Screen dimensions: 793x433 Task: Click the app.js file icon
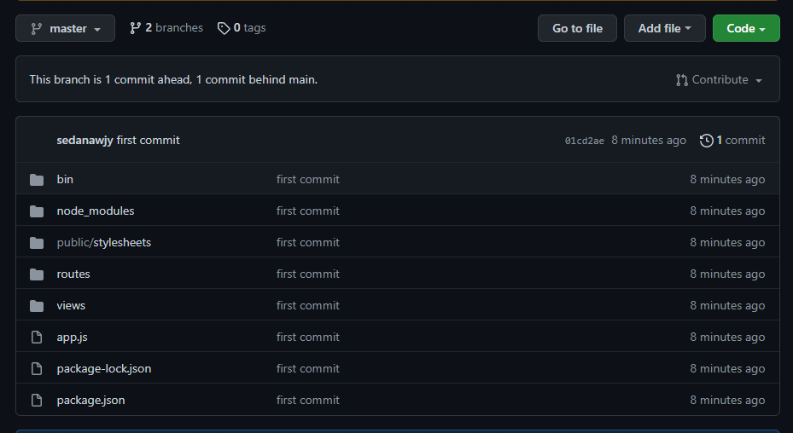tap(37, 338)
